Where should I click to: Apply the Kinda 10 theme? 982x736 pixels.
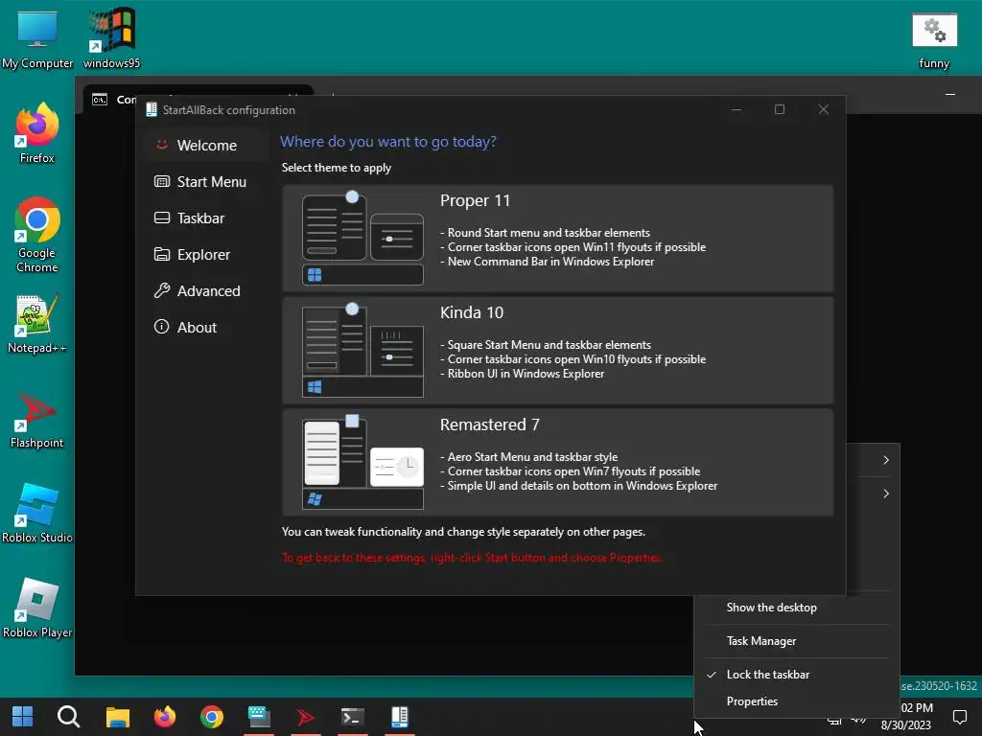tap(557, 351)
